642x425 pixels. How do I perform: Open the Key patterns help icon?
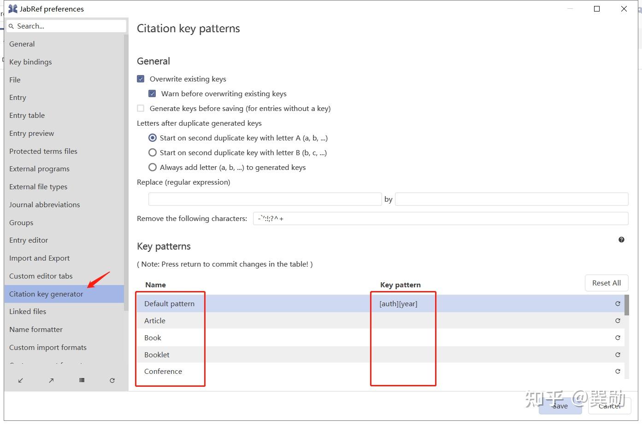(621, 239)
